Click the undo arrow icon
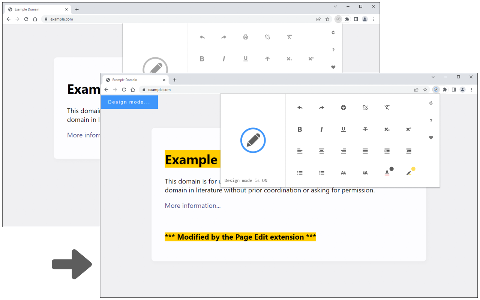Viewport: 480px width, 300px height. point(300,108)
